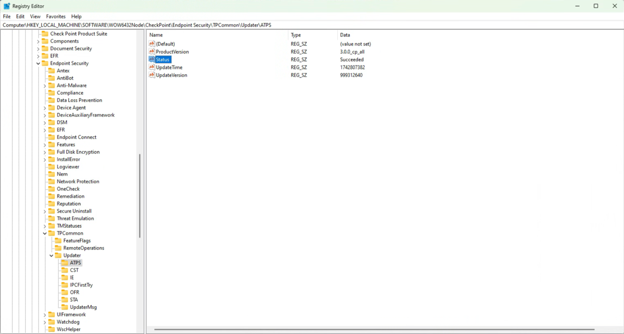Expand the Full Disk Encryption key
The width and height of the screenshot is (624, 334).
click(45, 152)
